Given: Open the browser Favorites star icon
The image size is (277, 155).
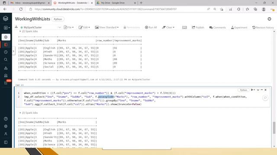Looking at the screenshot, I should click(x=247, y=9).
